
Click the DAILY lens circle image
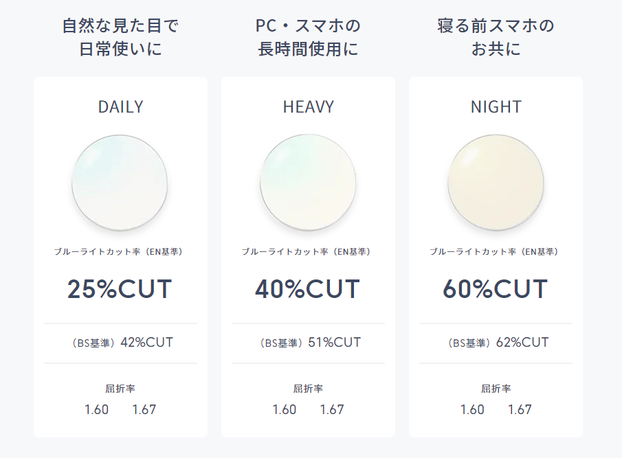(120, 183)
